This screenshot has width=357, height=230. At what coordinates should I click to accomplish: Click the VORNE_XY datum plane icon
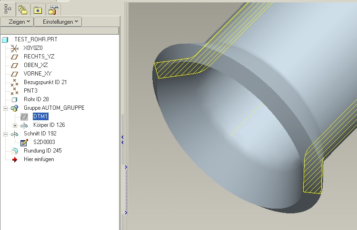pyautogui.click(x=15, y=74)
